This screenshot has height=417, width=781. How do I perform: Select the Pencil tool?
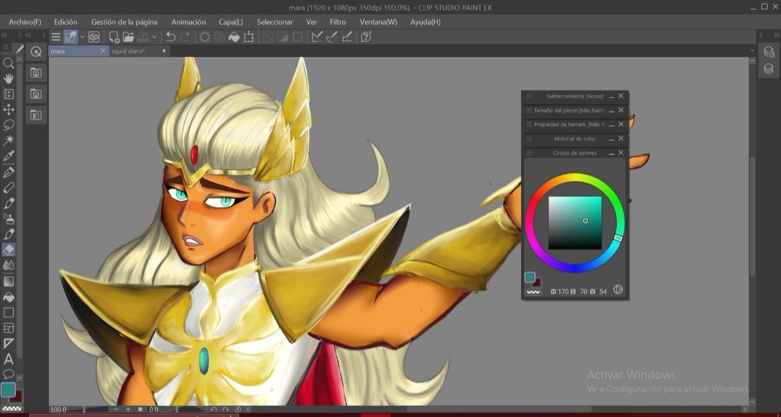[x=8, y=187]
